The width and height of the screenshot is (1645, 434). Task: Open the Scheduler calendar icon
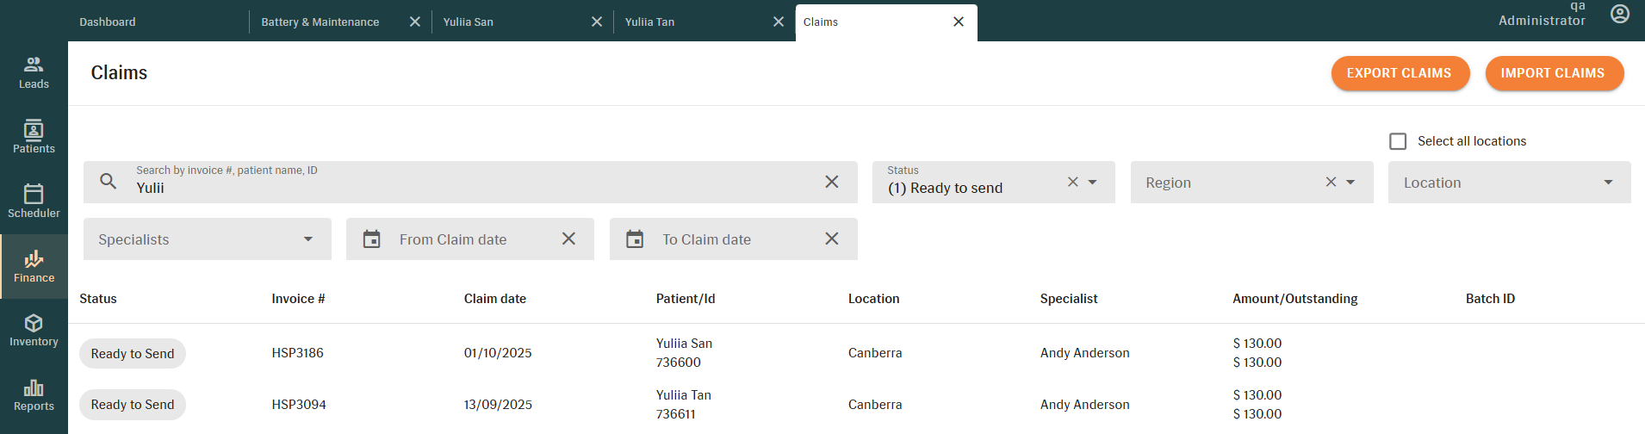click(34, 194)
